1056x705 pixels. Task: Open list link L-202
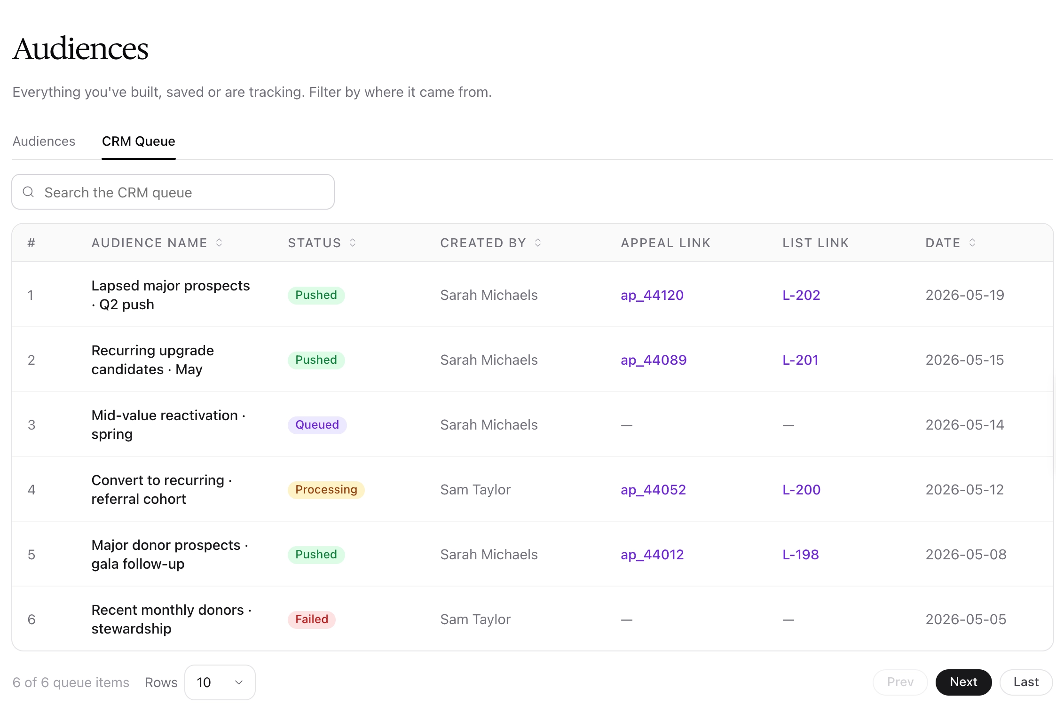coord(801,295)
